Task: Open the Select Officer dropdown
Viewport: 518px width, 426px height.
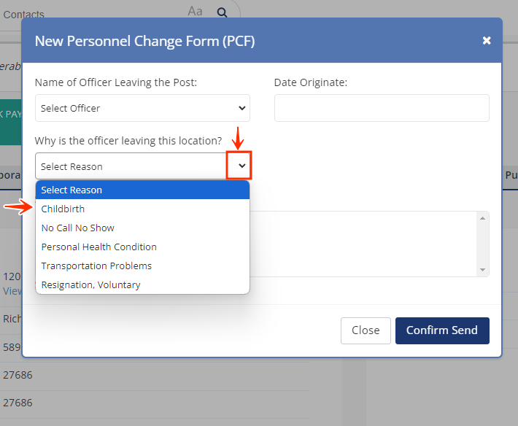Action: tap(142, 108)
